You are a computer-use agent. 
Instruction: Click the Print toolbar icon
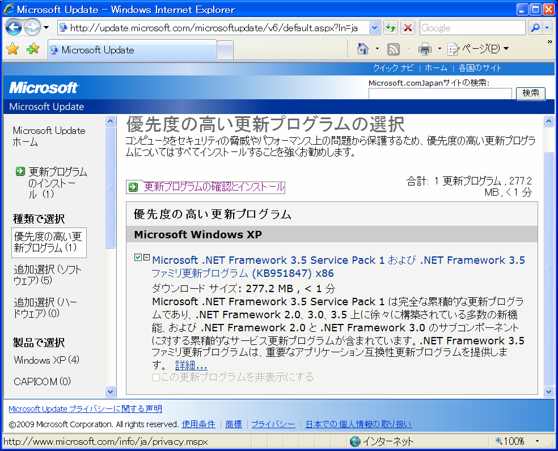[x=425, y=49]
